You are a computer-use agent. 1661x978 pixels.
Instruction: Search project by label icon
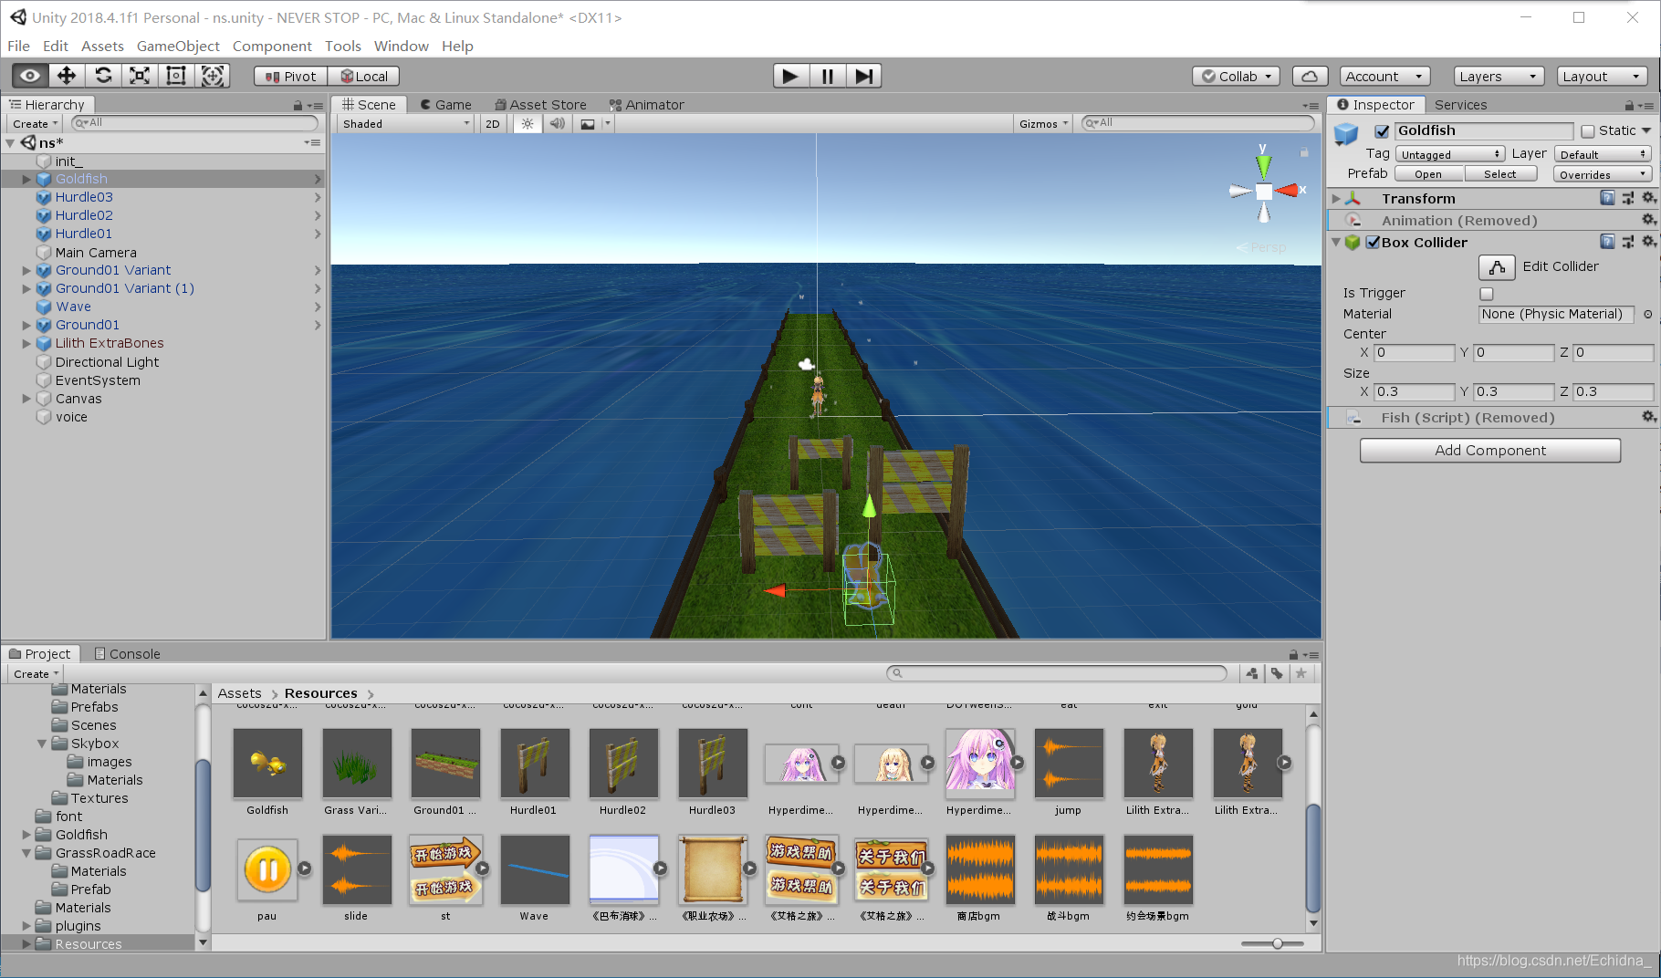pyautogui.click(x=1277, y=673)
